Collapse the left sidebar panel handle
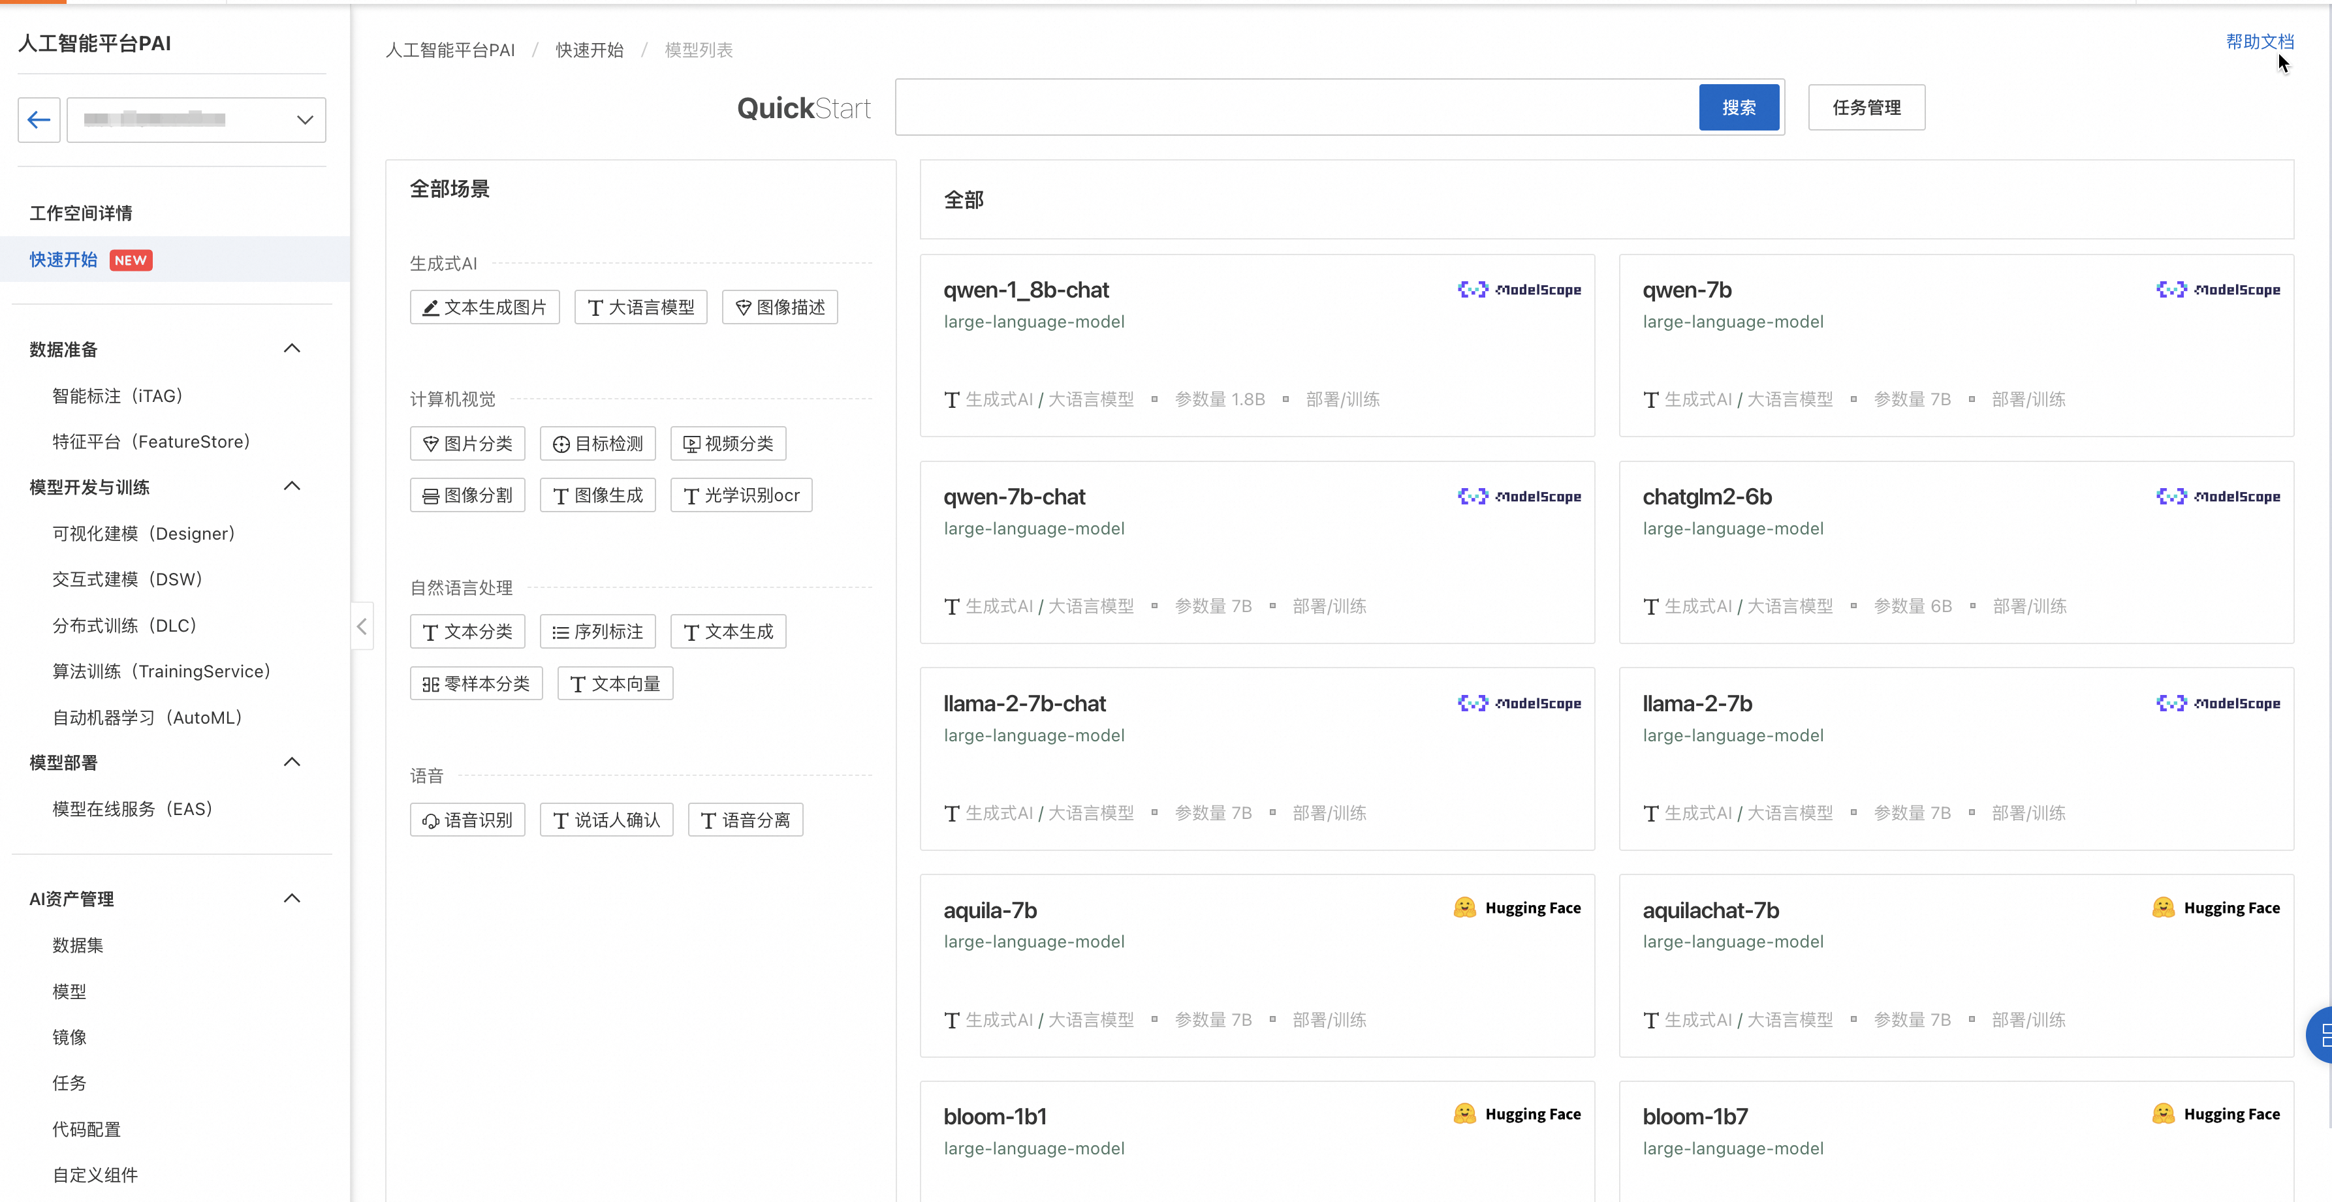Viewport: 2332px width, 1202px height. pos(362,625)
